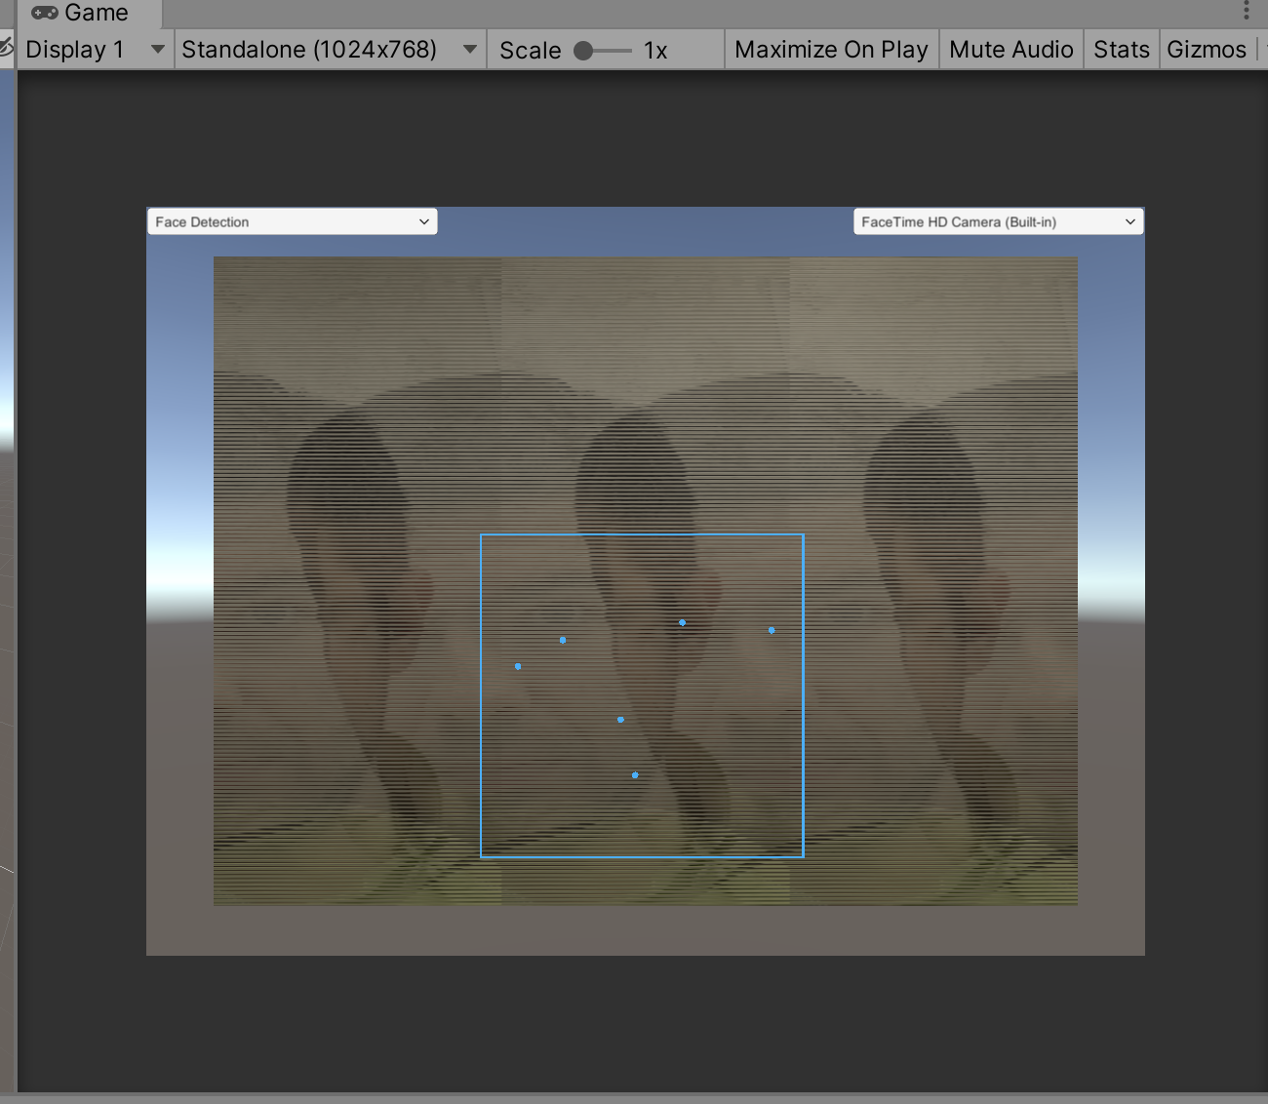1268x1104 pixels.
Task: Toggle Gizmos visibility for the Game view
Action: 1207,49
